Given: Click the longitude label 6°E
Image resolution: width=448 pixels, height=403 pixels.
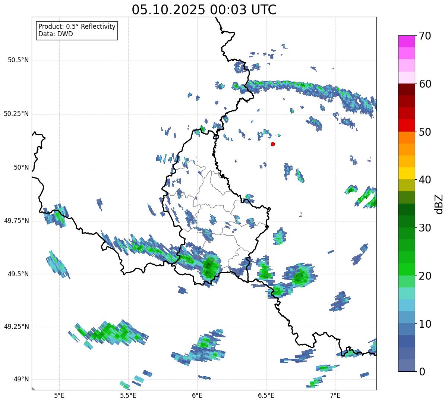Looking at the screenshot, I should (x=197, y=395).
